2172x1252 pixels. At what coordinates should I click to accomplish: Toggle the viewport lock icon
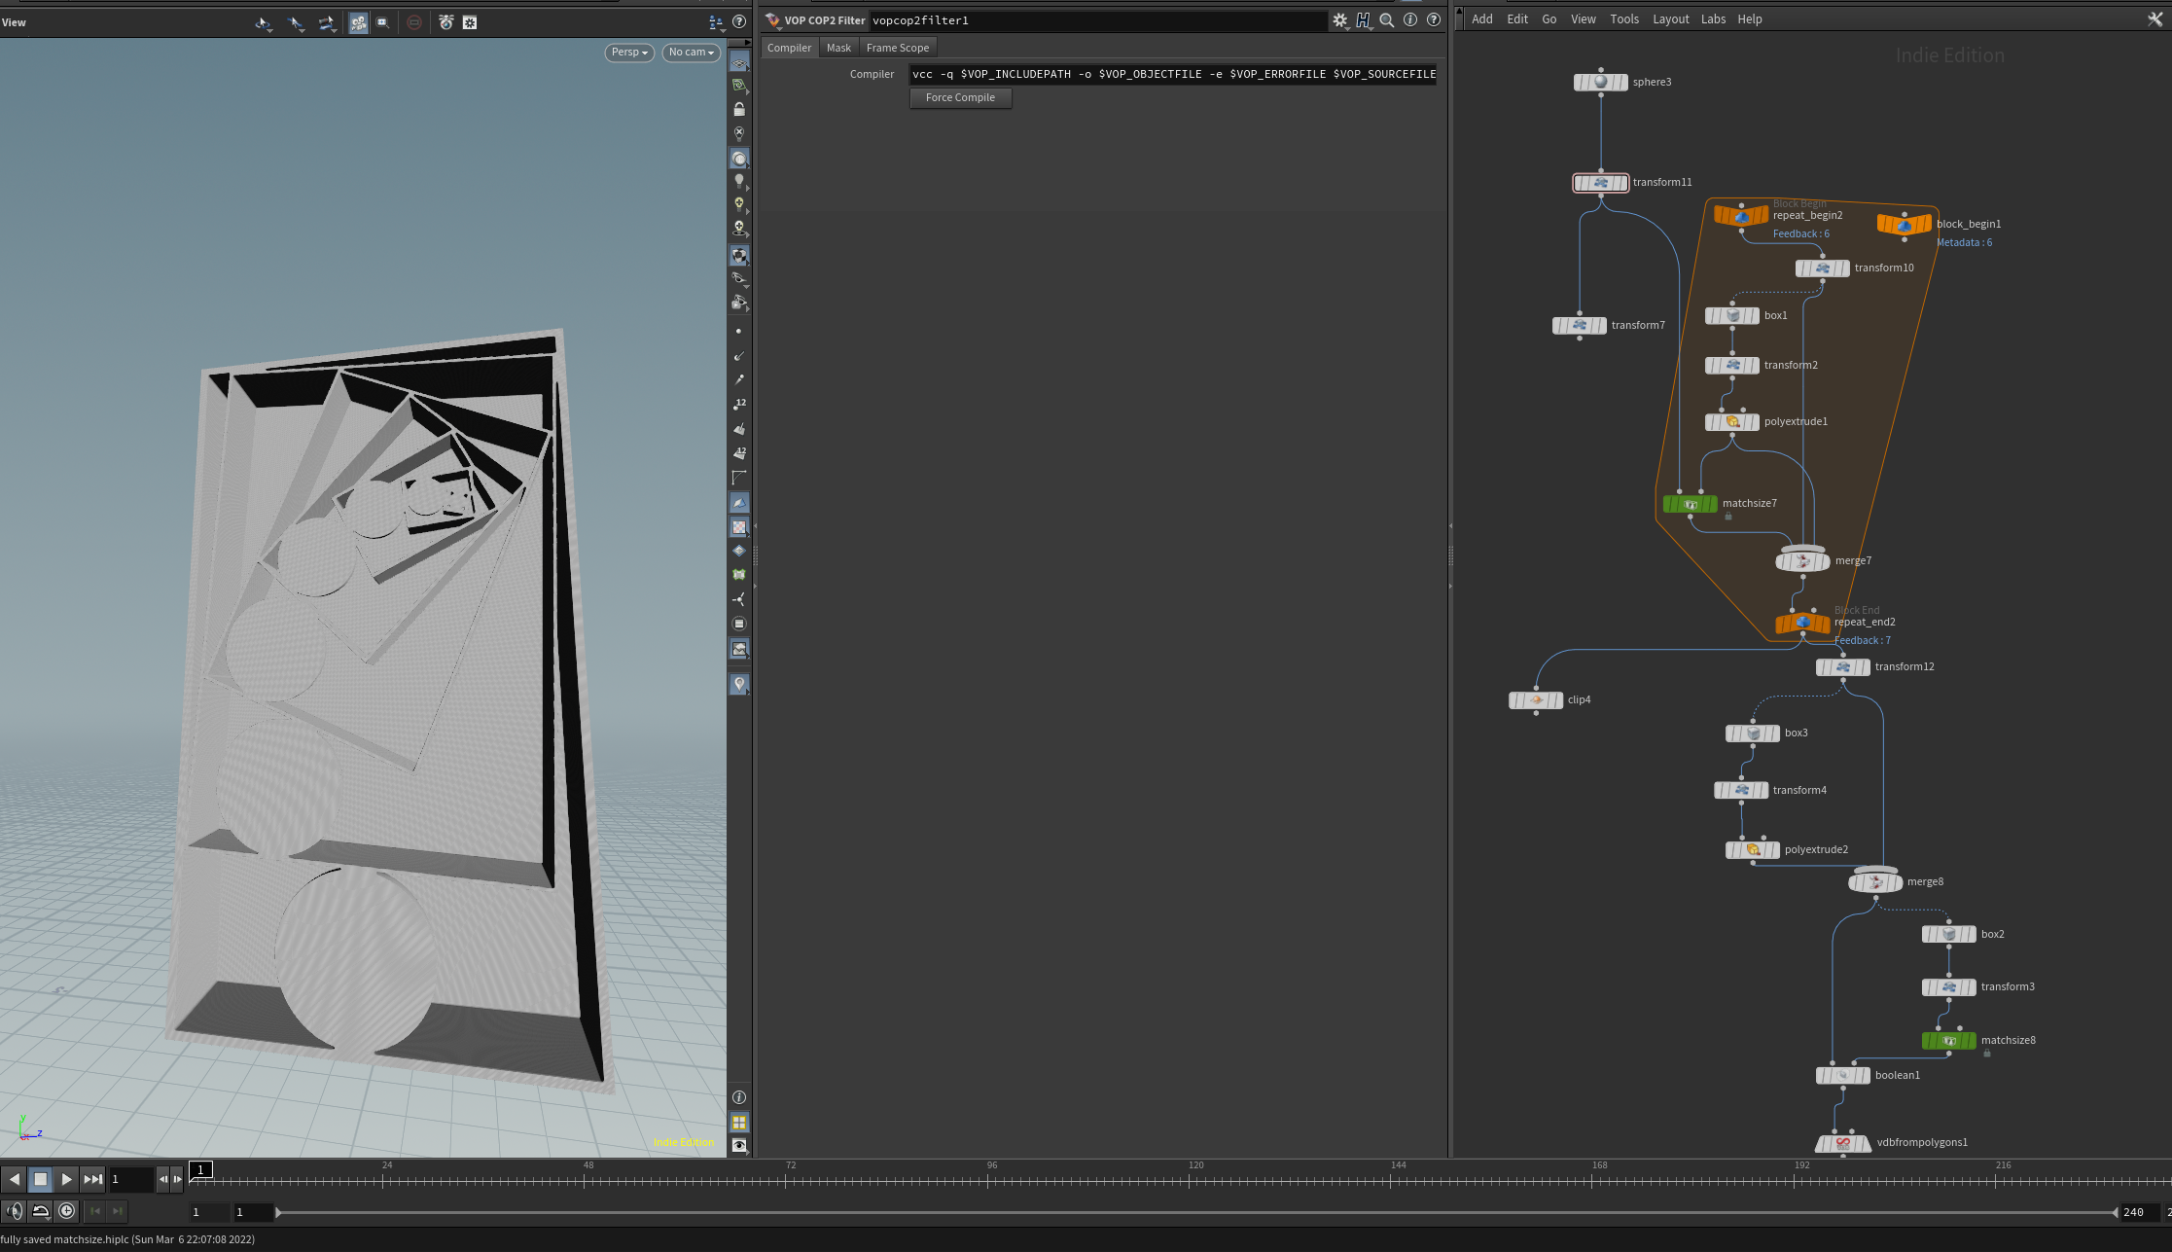click(x=739, y=109)
